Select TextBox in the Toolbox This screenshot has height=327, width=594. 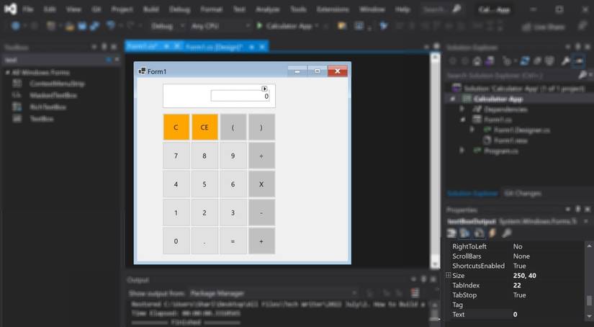pyautogui.click(x=42, y=119)
